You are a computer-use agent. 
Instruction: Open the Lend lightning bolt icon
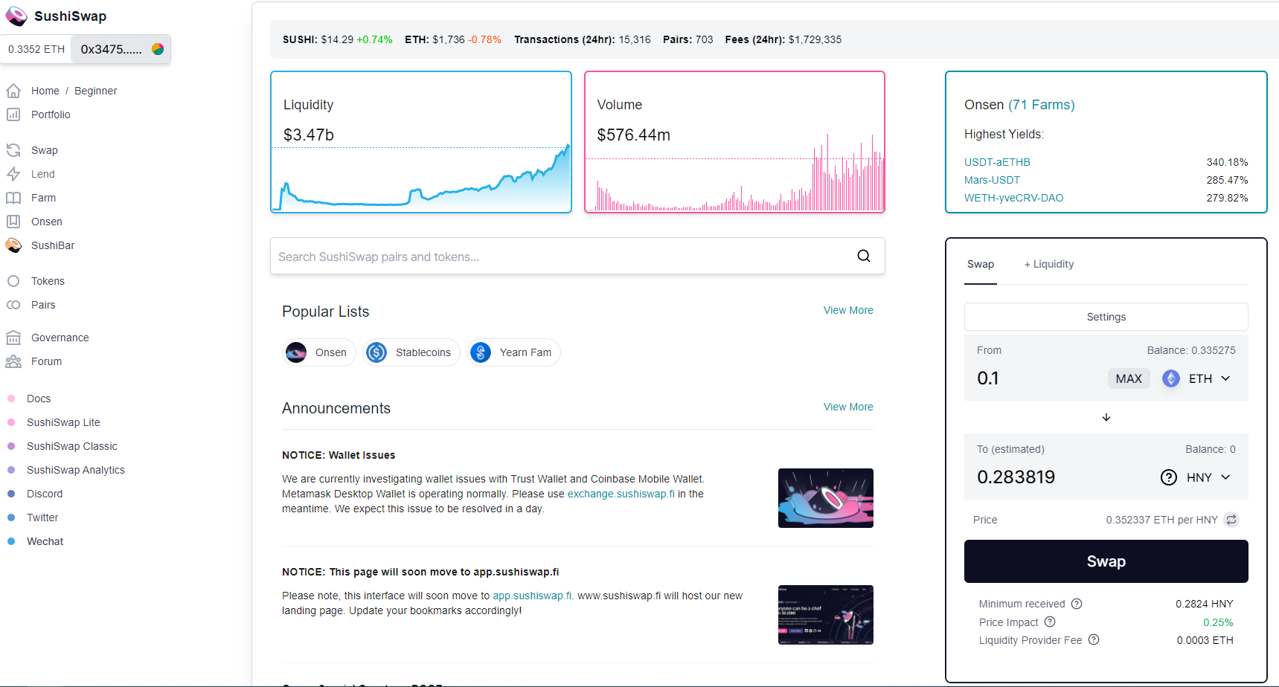13,174
